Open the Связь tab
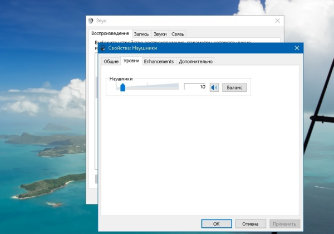 [178, 34]
